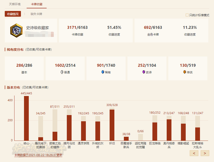Click the 692/6163 golden cards count
Screen dimensions: 214x162
pyautogui.click(x=153, y=27)
